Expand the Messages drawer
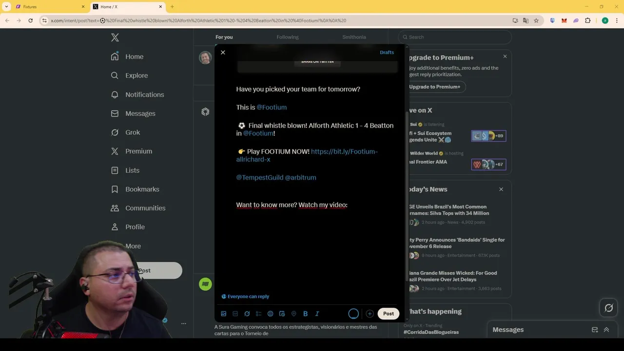624x351 pixels. click(x=606, y=330)
